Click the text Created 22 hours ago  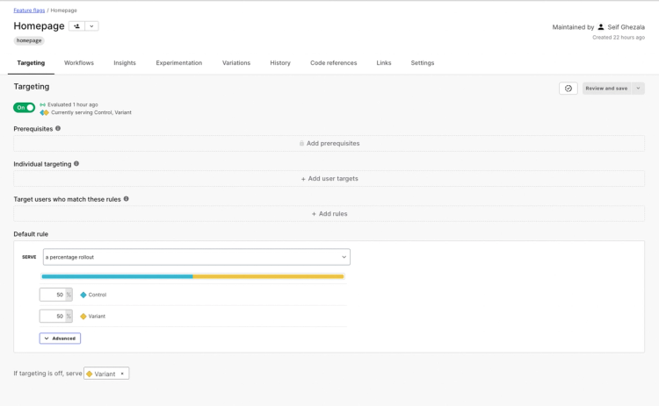click(x=619, y=38)
